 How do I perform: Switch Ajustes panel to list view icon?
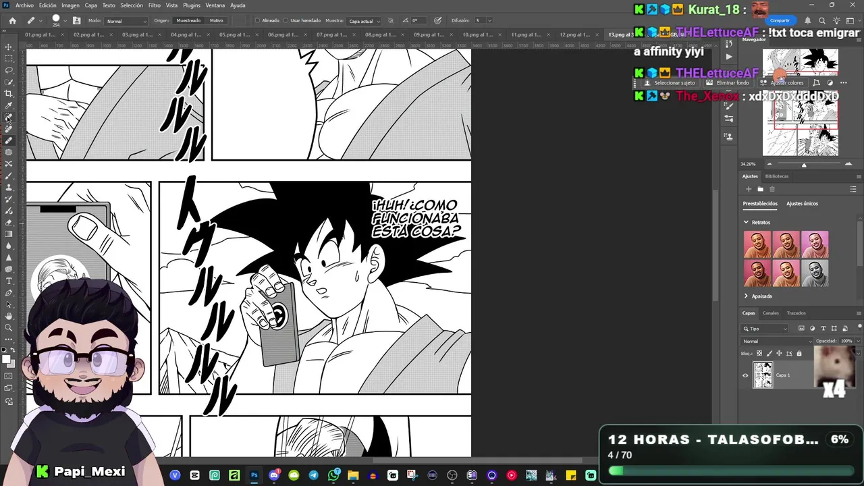click(854, 189)
